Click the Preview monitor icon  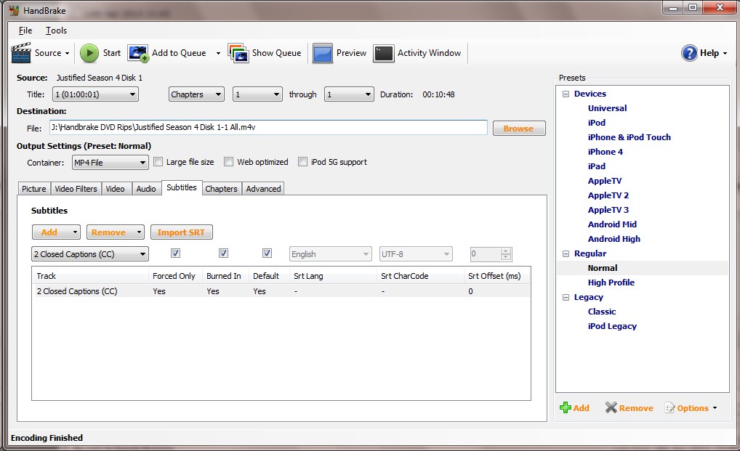tap(323, 53)
